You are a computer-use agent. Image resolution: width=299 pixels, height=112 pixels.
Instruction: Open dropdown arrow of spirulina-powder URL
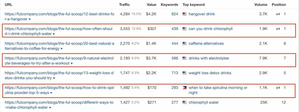pyautogui.click(x=51, y=93)
